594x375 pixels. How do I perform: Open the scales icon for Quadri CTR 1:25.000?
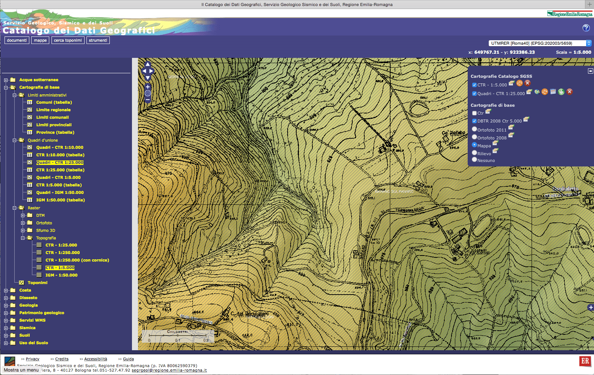(545, 92)
